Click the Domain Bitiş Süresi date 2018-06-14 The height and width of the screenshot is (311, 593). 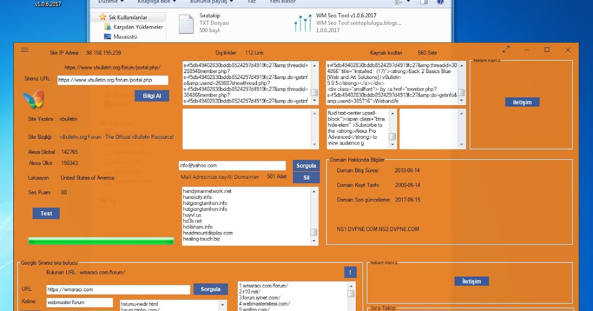coord(407,170)
